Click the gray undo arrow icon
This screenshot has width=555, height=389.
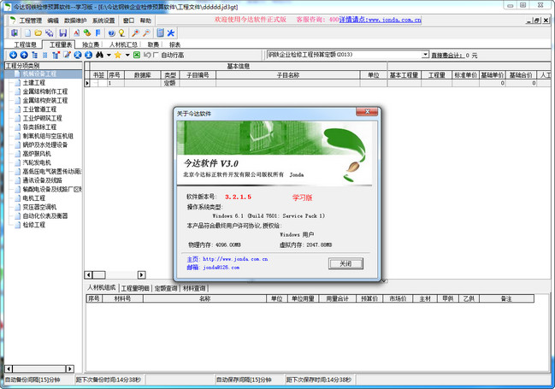point(147,55)
